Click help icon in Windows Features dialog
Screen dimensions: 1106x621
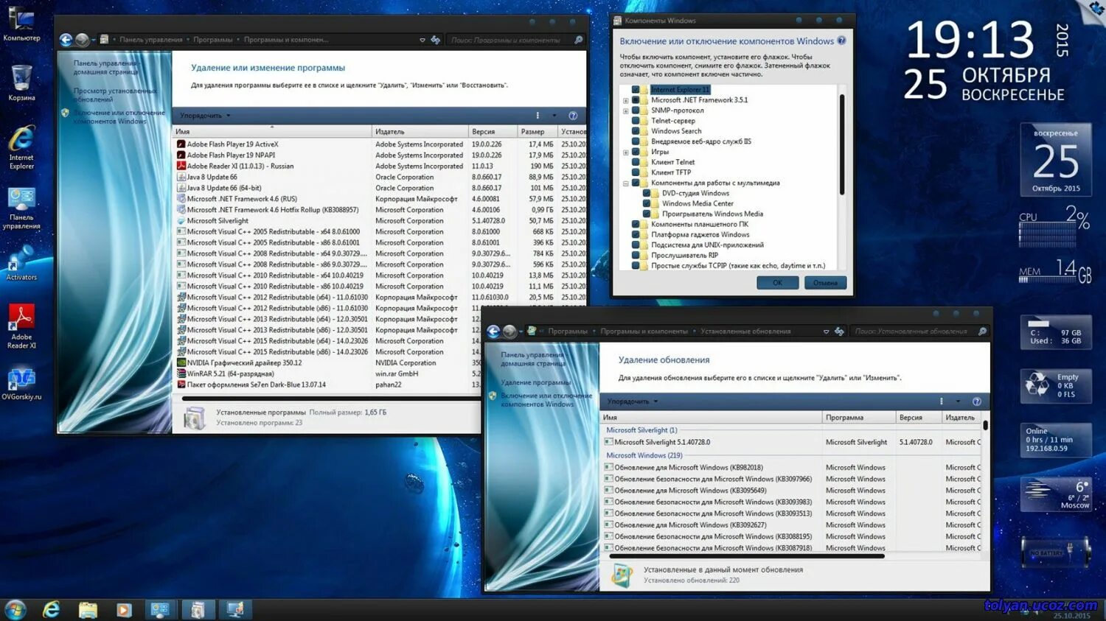pos(841,41)
